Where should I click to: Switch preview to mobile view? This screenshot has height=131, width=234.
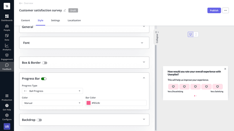tap(196, 35)
